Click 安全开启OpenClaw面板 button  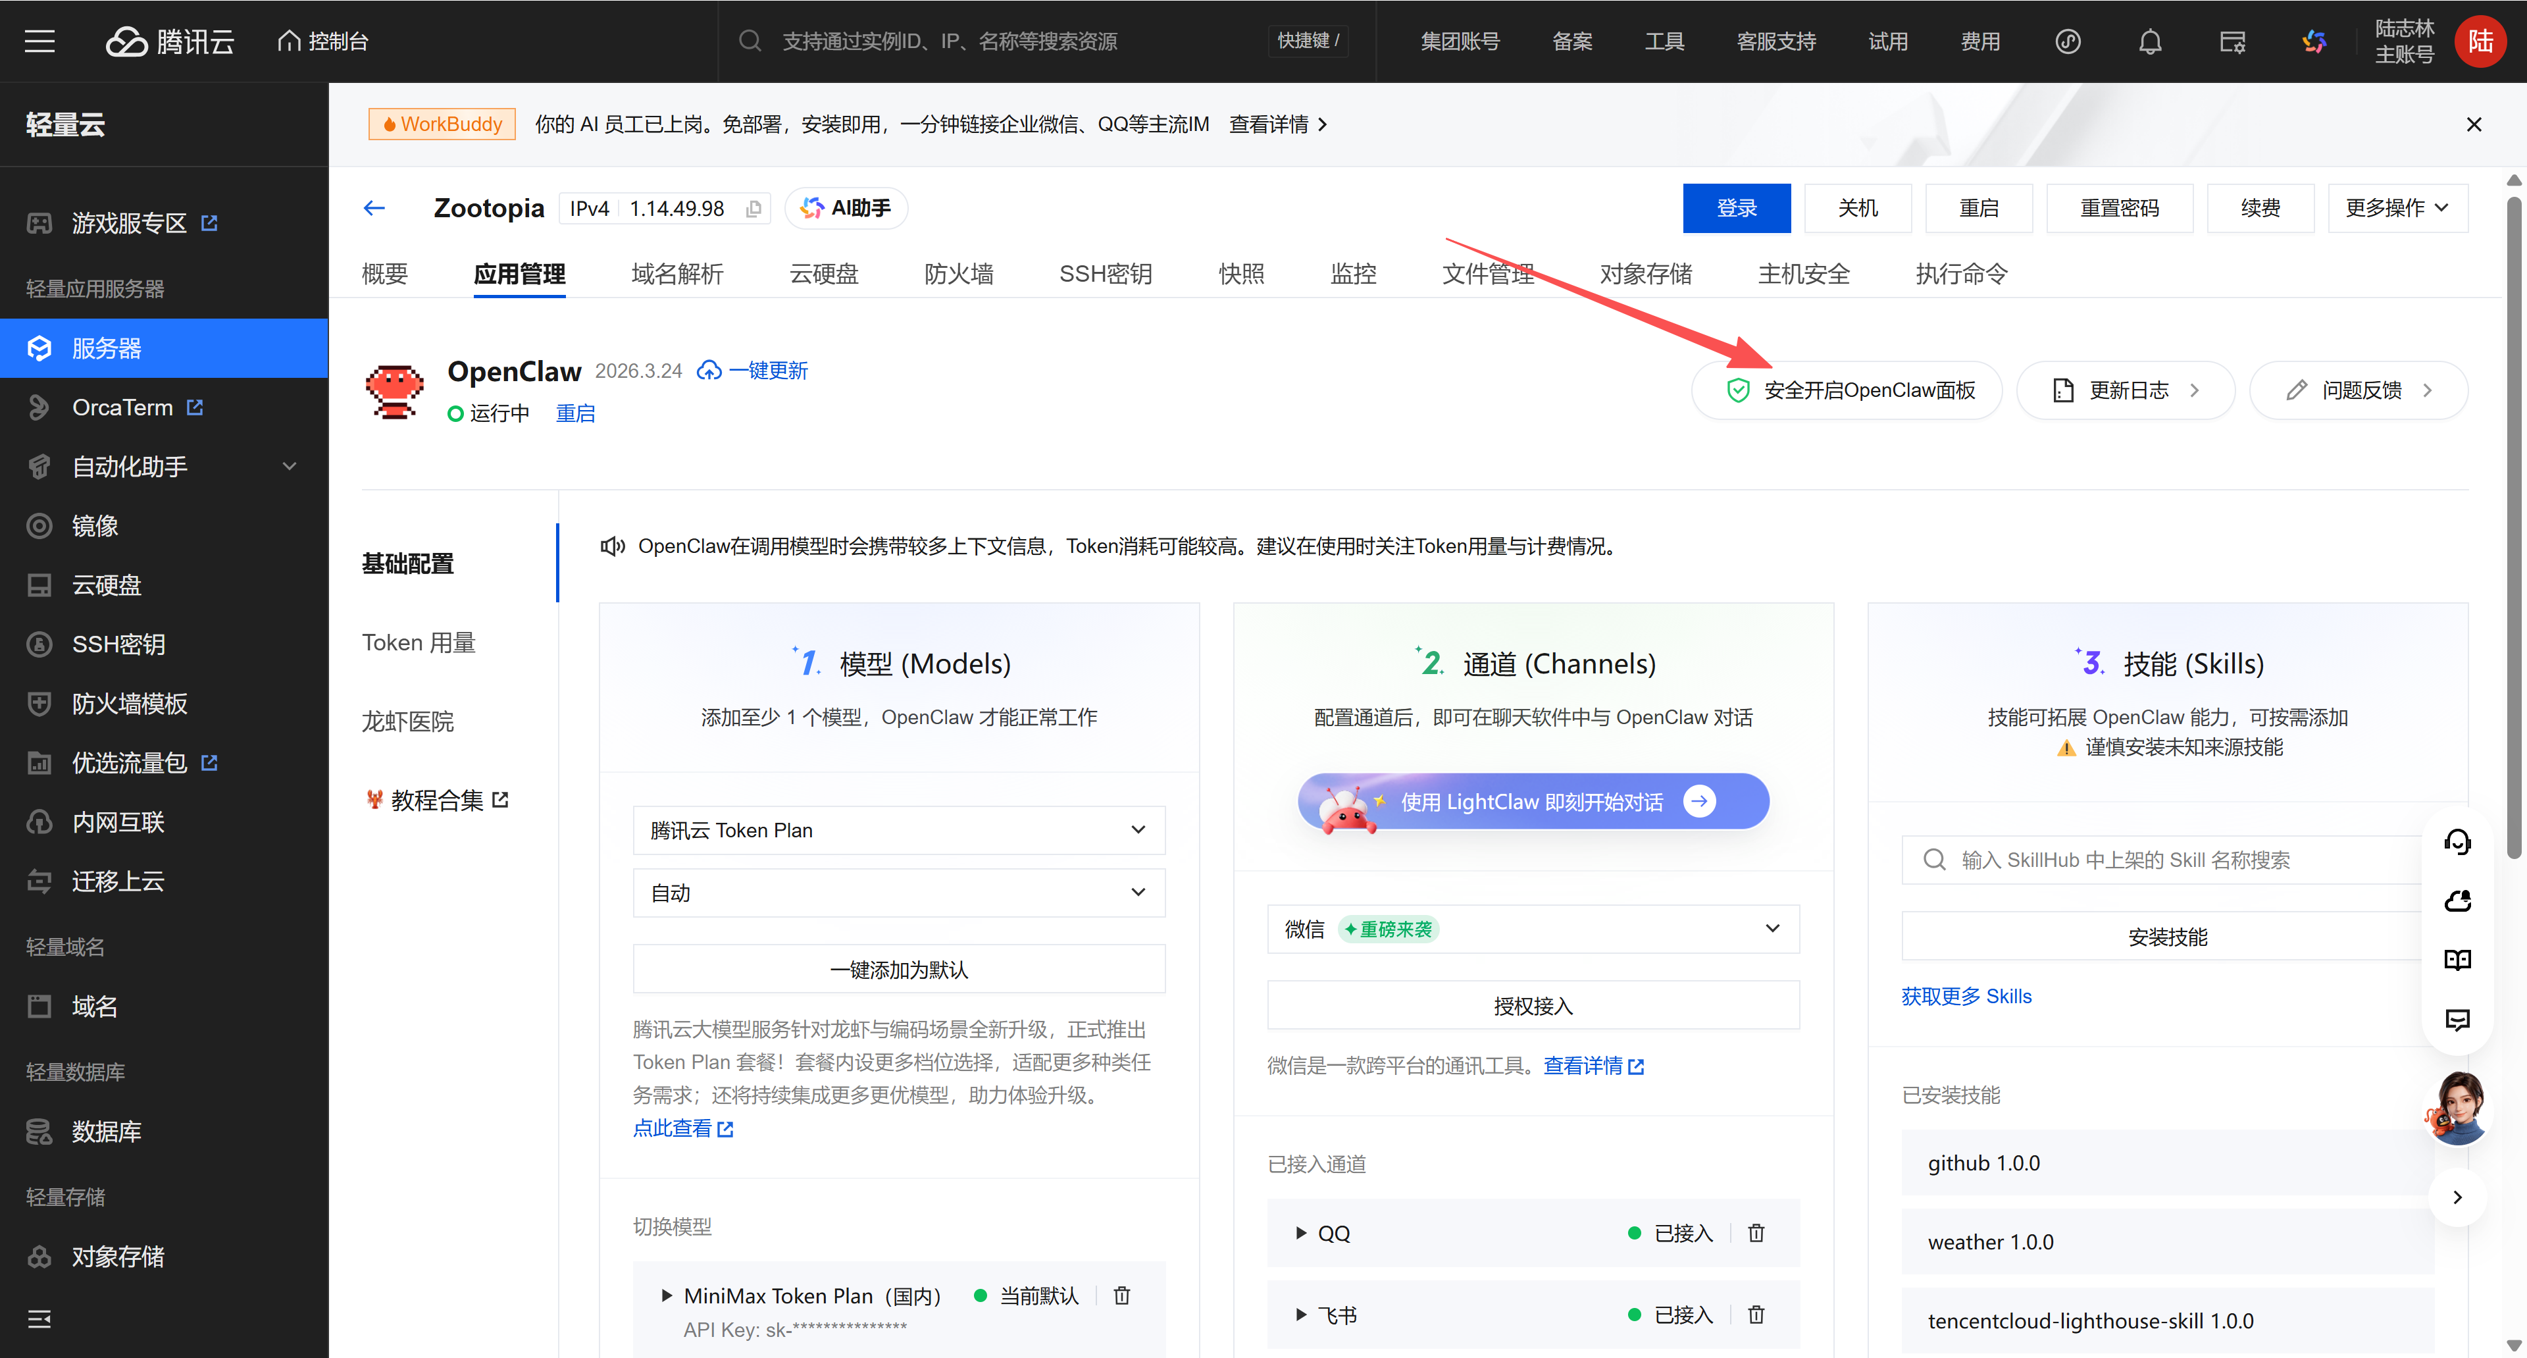pyautogui.click(x=1848, y=390)
